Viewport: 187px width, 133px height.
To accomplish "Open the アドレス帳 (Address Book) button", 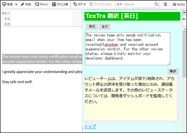I will [x=60, y=5].
